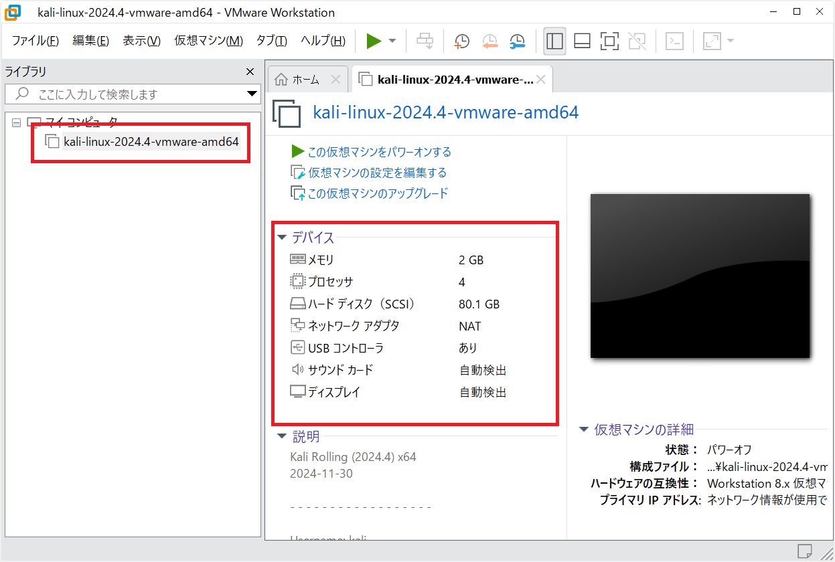Open the library search dropdown arrow
Image resolution: width=835 pixels, height=562 pixels.
tap(252, 94)
